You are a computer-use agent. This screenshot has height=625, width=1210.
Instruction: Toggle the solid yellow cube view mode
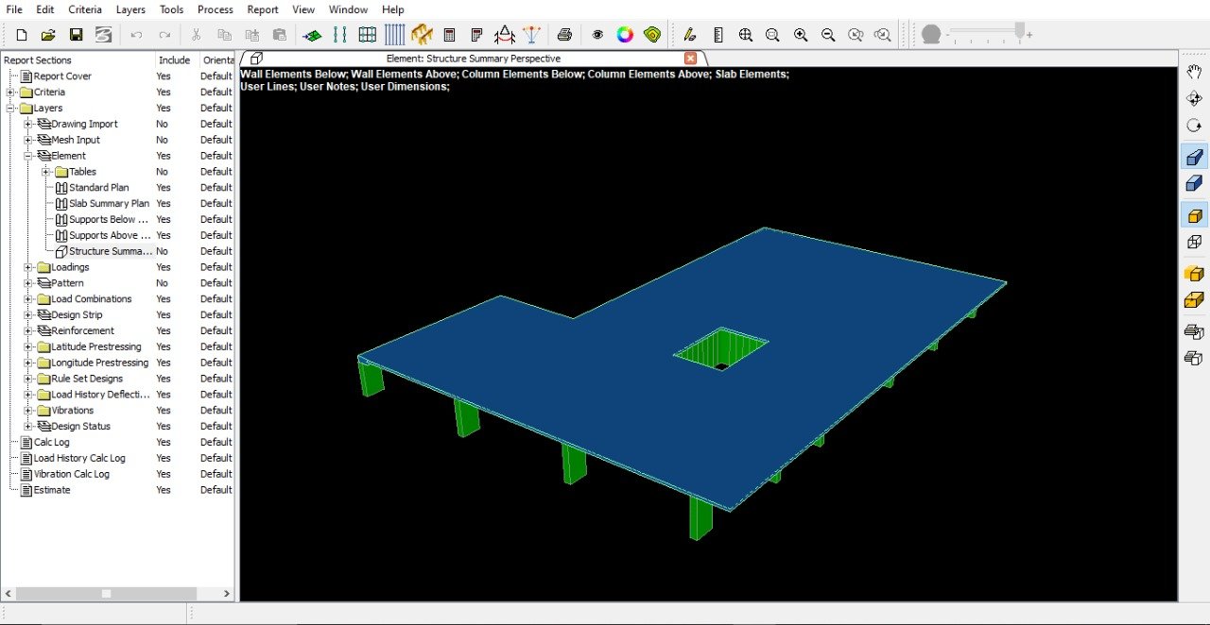point(1194,215)
